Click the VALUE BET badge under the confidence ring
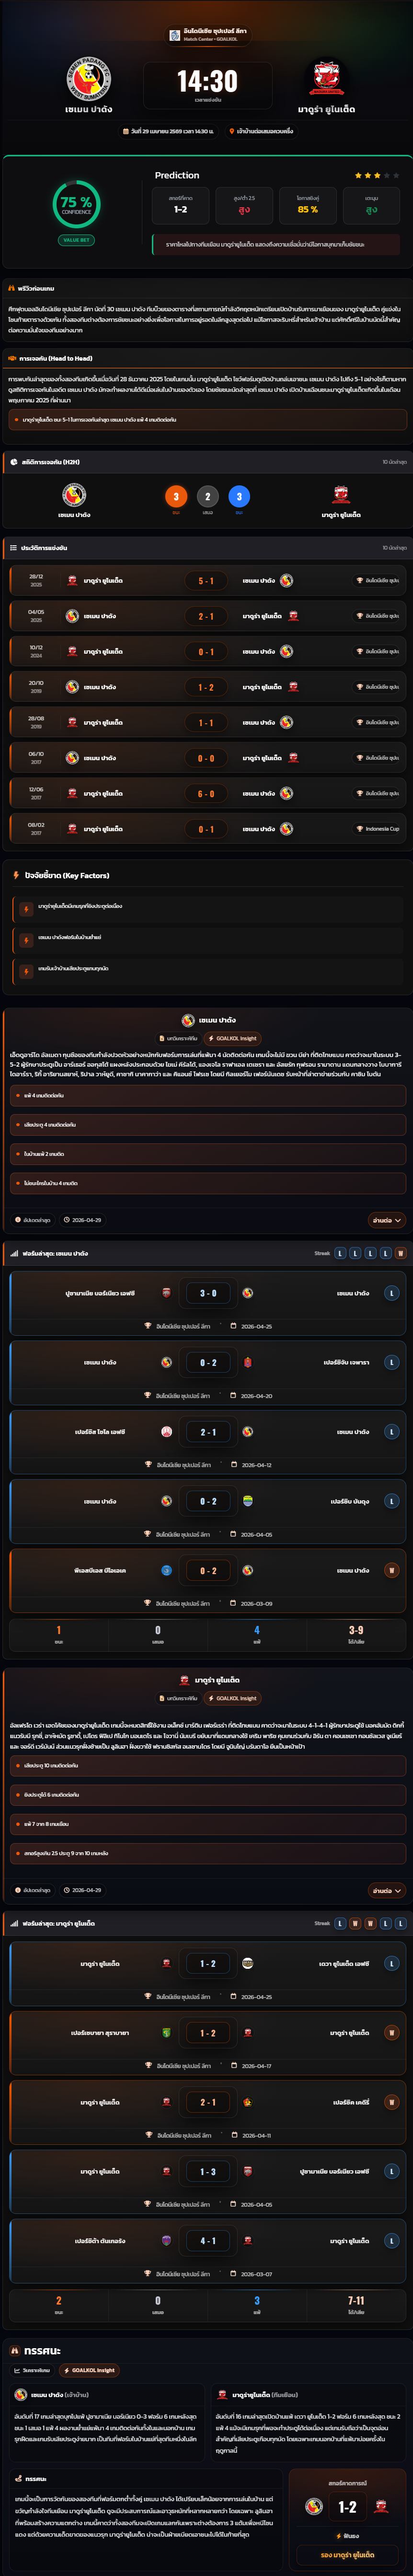Screen dimensions: 413x2576 (76, 240)
